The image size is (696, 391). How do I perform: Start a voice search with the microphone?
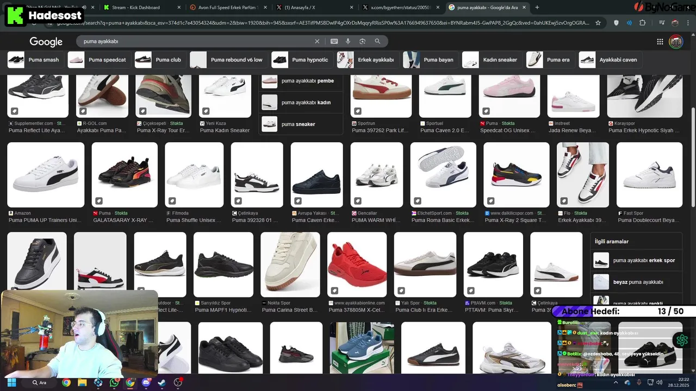tap(348, 41)
